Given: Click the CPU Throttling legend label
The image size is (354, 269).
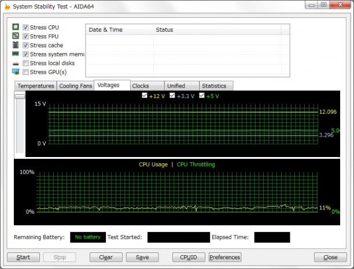Looking at the screenshot, I should pyautogui.click(x=196, y=165).
